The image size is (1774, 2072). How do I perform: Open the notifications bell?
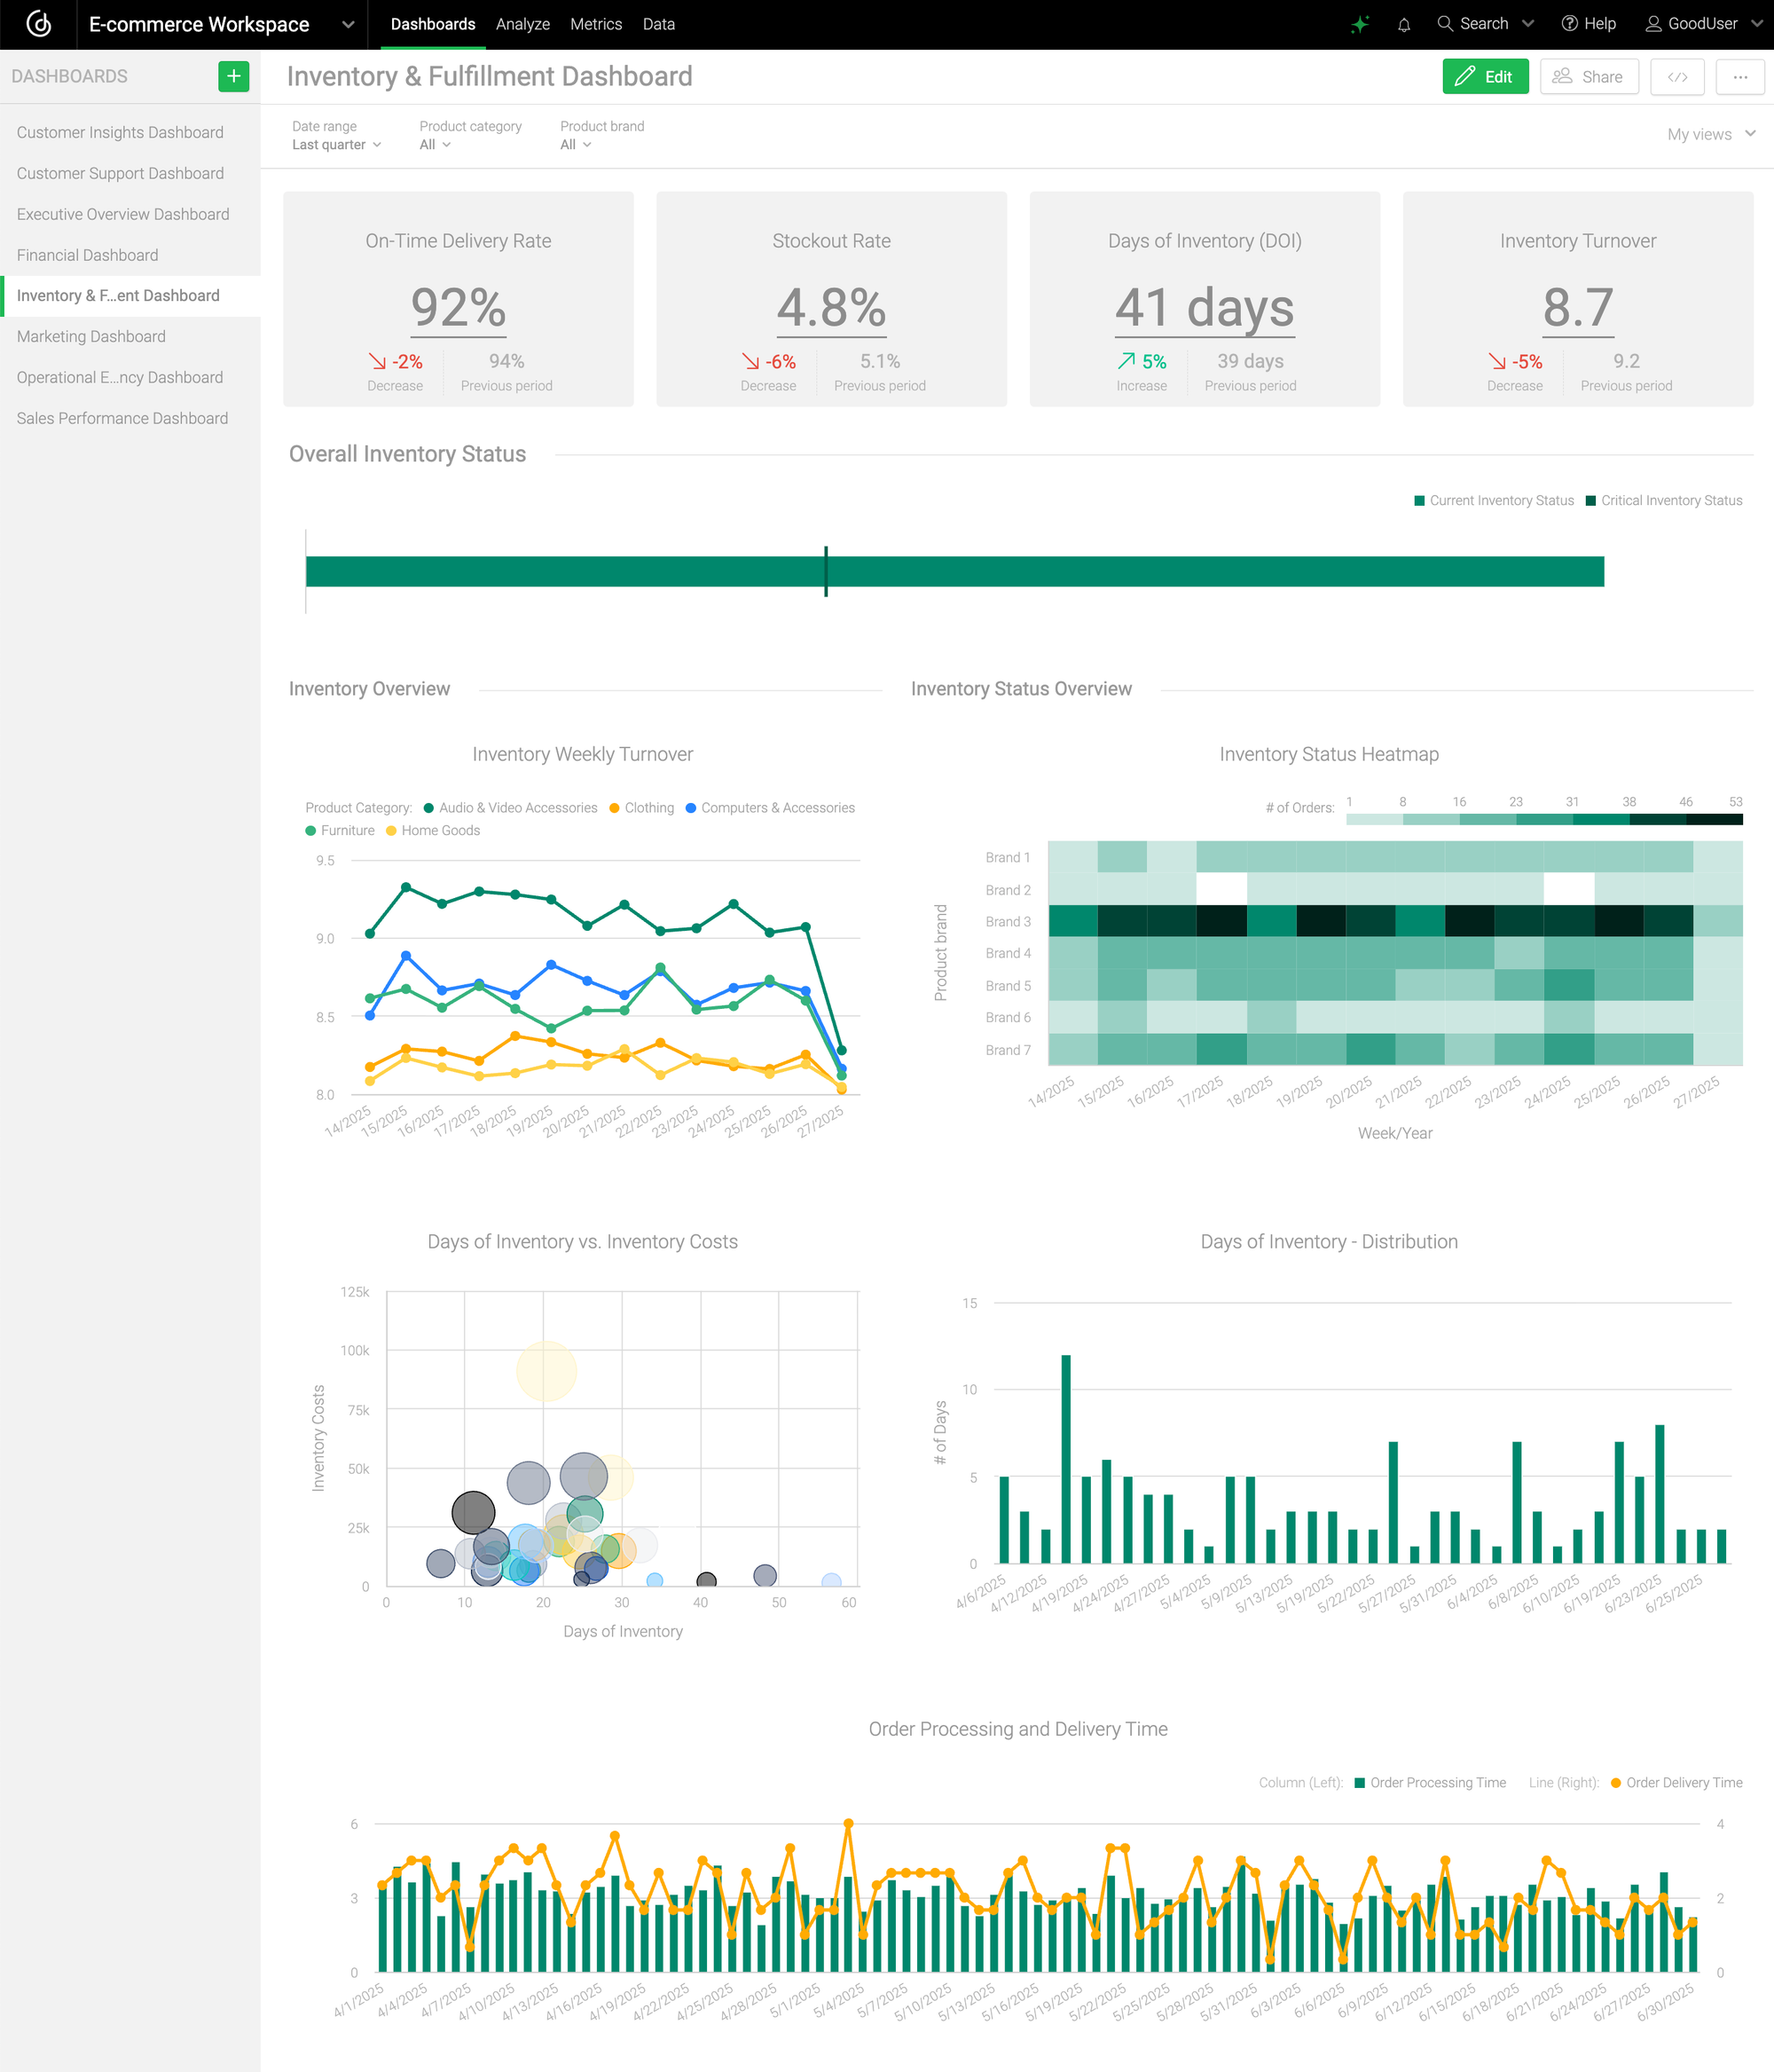coord(1403,23)
